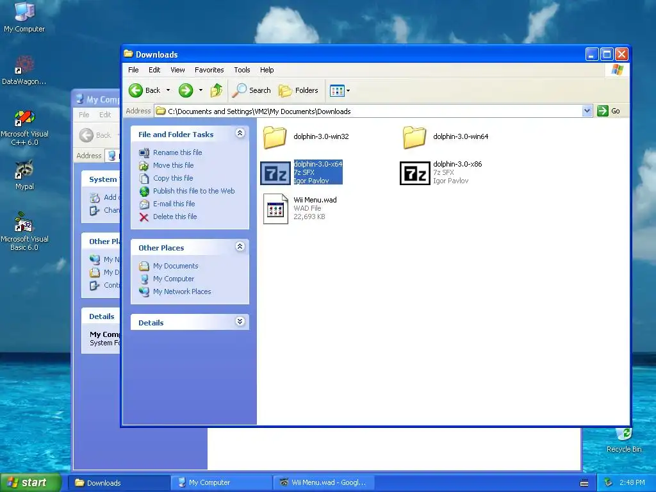Open the Favorites menu
Screen dimensions: 656x492
tap(209, 70)
